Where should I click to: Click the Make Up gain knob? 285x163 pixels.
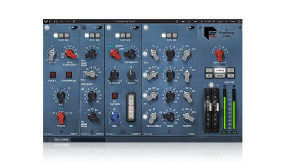point(114,75)
